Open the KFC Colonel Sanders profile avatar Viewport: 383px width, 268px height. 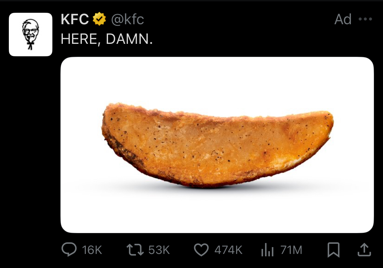click(30, 34)
